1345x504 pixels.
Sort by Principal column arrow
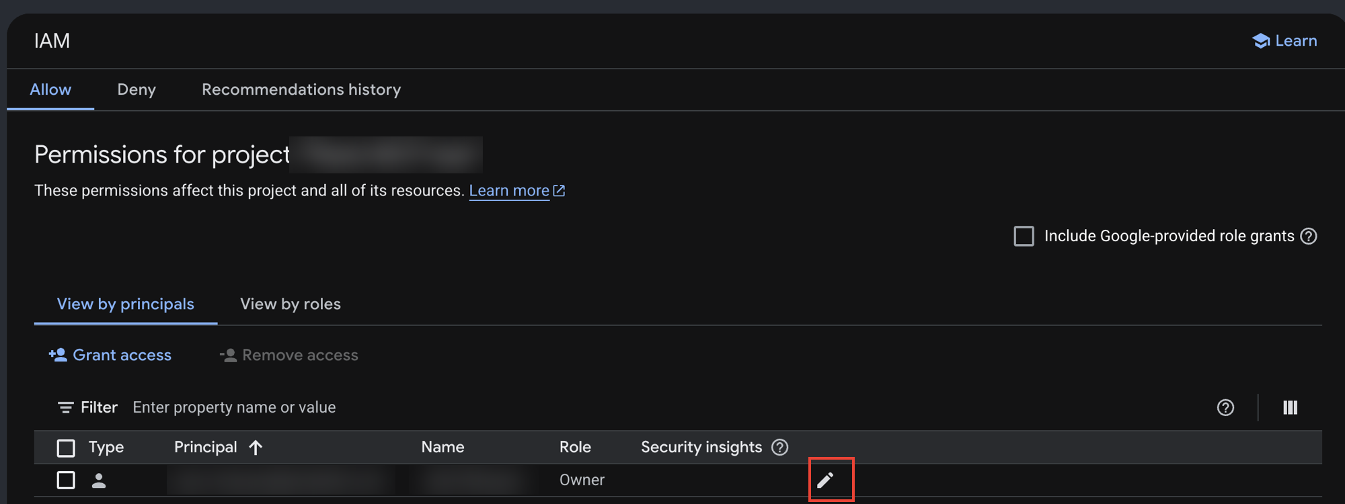click(256, 447)
